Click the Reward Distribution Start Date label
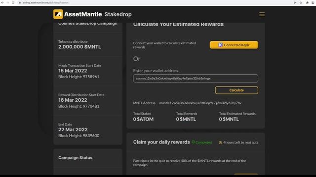Viewport: 316px width, 177px height. (81, 95)
